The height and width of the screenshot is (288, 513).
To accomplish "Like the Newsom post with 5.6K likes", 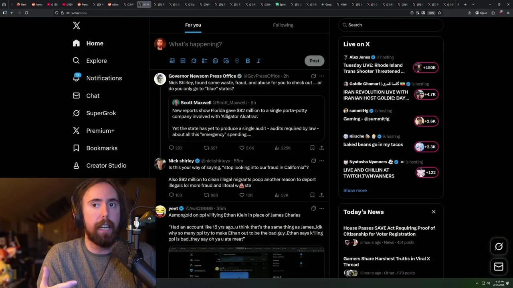I will click(246, 148).
